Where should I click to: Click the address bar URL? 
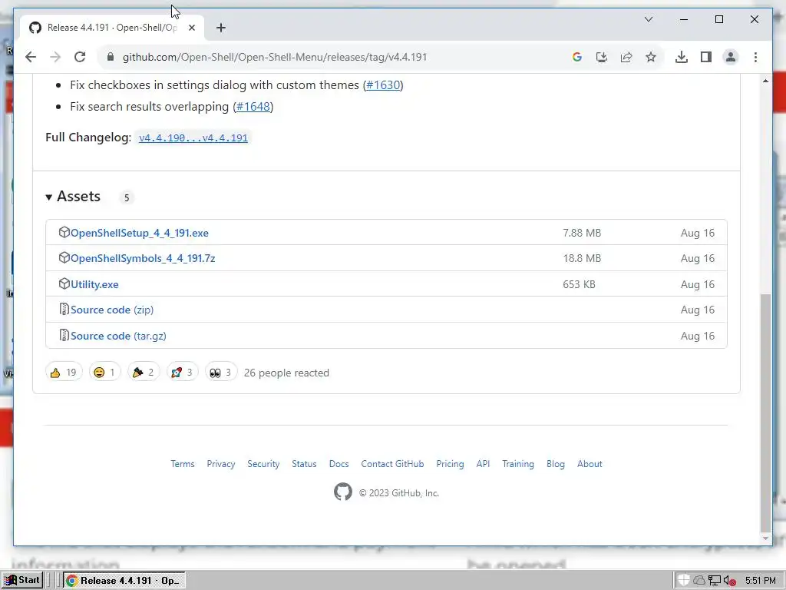275,57
